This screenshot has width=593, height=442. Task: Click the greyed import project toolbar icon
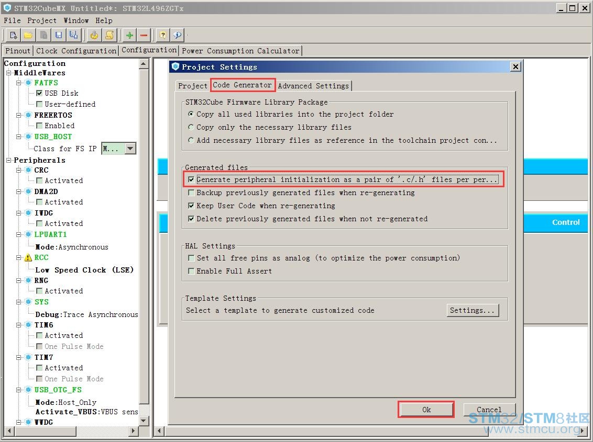coord(43,36)
